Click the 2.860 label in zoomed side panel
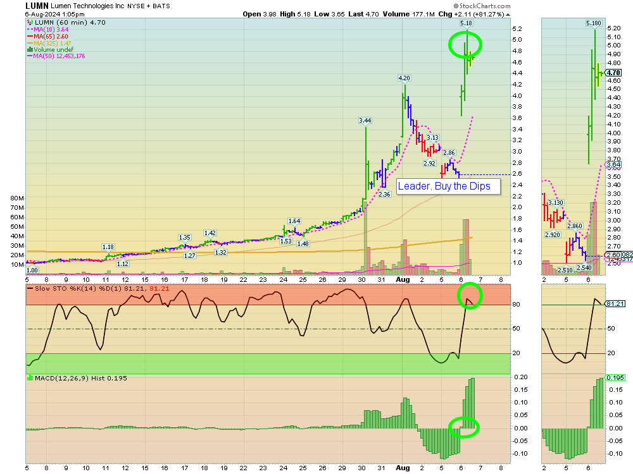Image resolution: width=633 pixels, height=474 pixels. (575, 226)
